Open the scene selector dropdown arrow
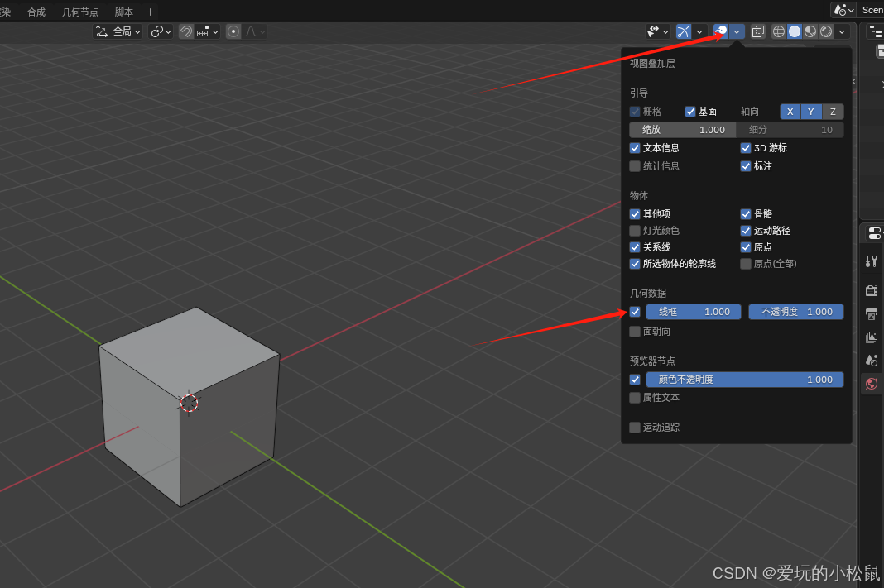Viewport: 884px width, 588px height. (x=851, y=10)
